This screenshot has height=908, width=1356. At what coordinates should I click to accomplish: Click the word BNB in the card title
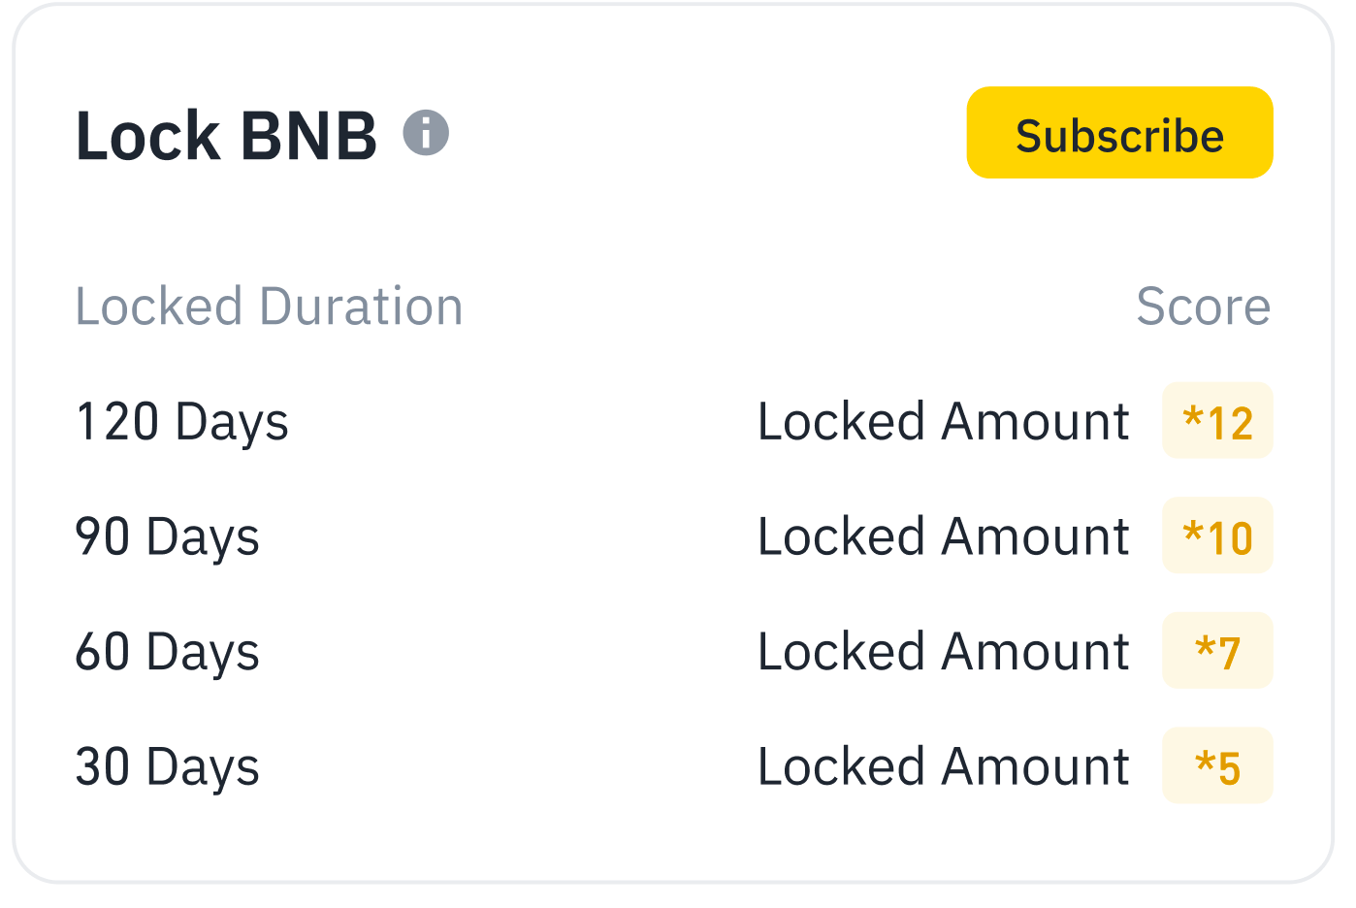click(x=308, y=136)
